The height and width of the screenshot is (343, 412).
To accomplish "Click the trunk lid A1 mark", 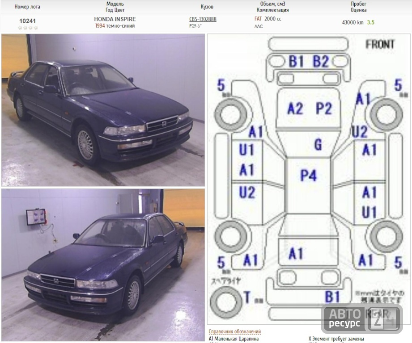I will (296, 254).
